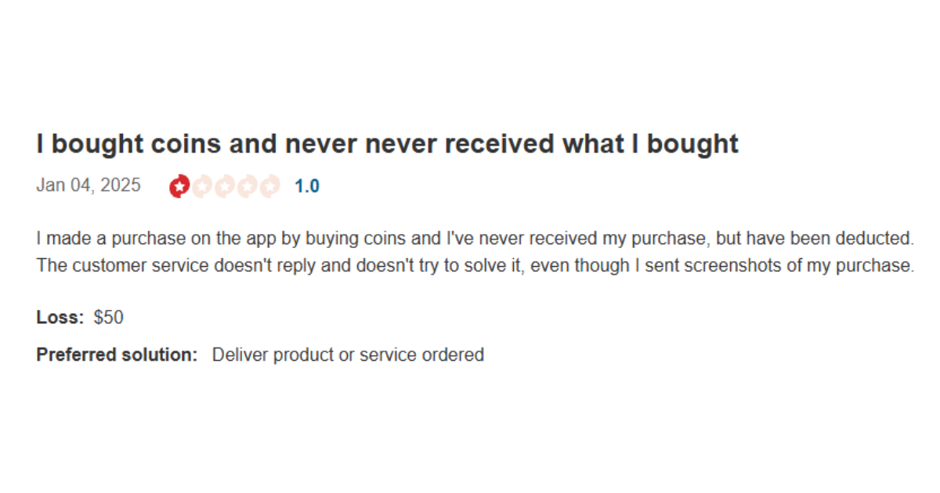Image resolution: width=940 pixels, height=493 pixels.
Task: Click the third rating star
Action: click(225, 186)
